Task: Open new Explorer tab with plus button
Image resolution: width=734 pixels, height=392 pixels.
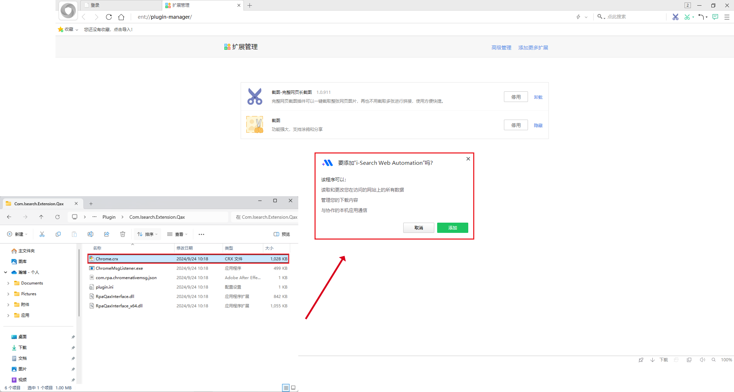Action: (91, 204)
